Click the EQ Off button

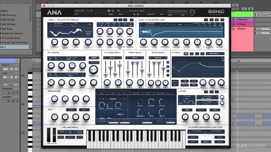point(72,110)
